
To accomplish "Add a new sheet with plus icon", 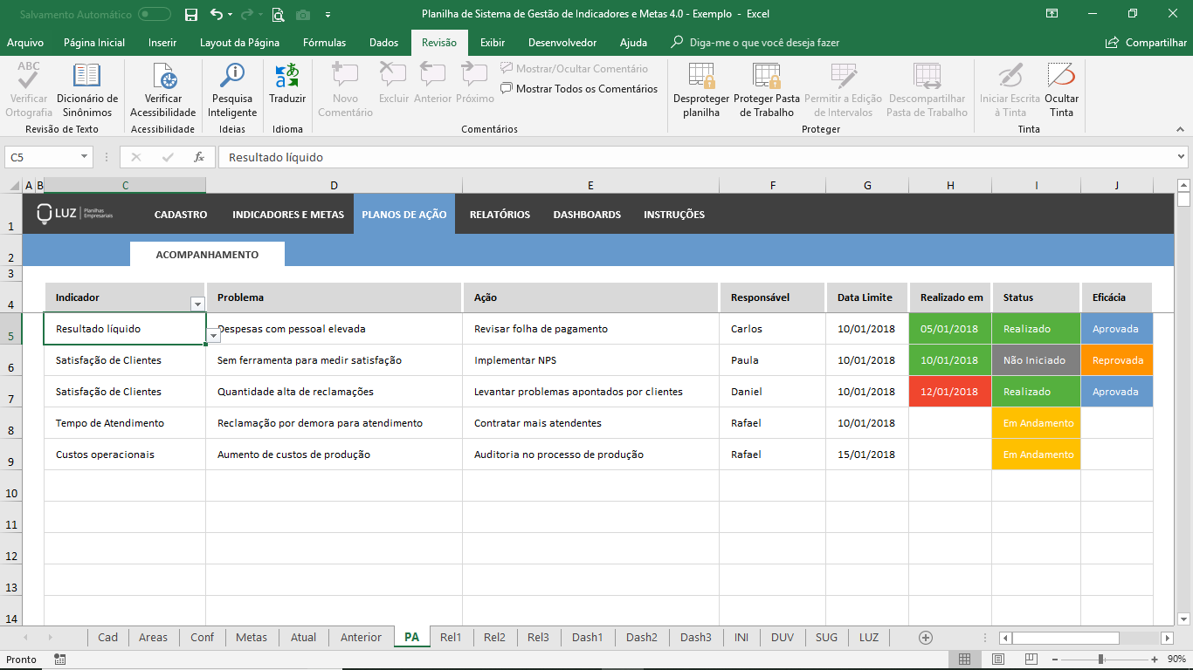I will tap(926, 637).
